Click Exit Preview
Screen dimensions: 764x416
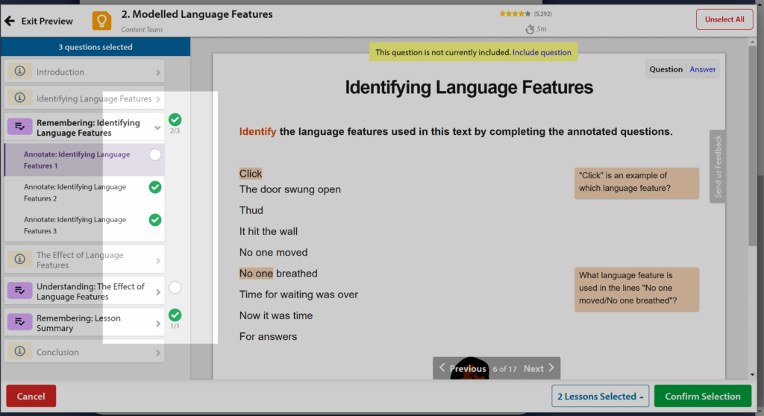point(47,21)
